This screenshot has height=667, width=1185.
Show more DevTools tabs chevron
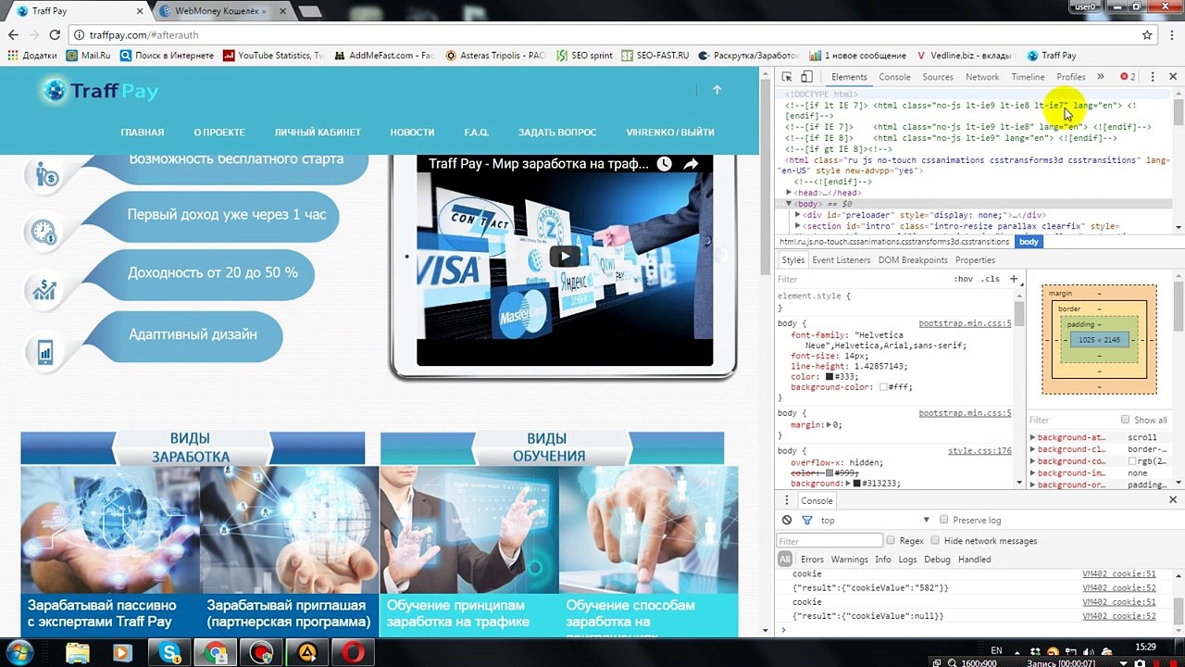tap(1100, 77)
